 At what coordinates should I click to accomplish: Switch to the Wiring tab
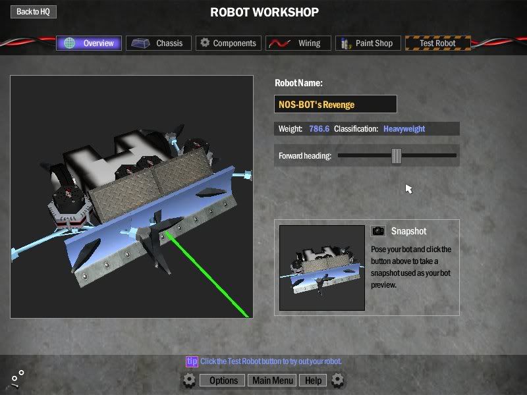298,43
